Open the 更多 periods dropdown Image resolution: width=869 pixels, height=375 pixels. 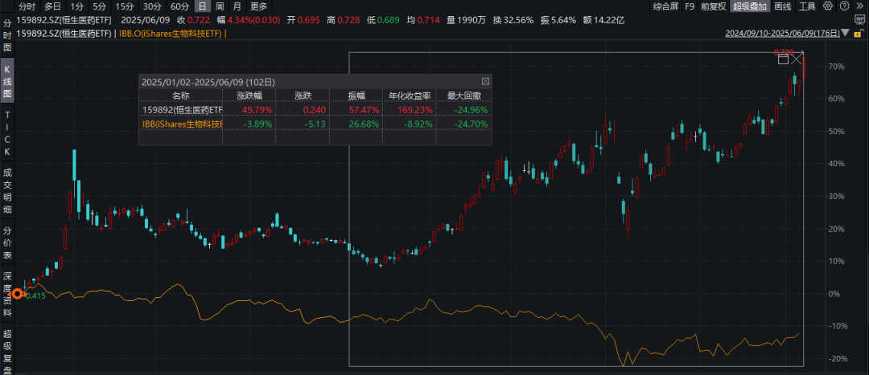tap(258, 6)
